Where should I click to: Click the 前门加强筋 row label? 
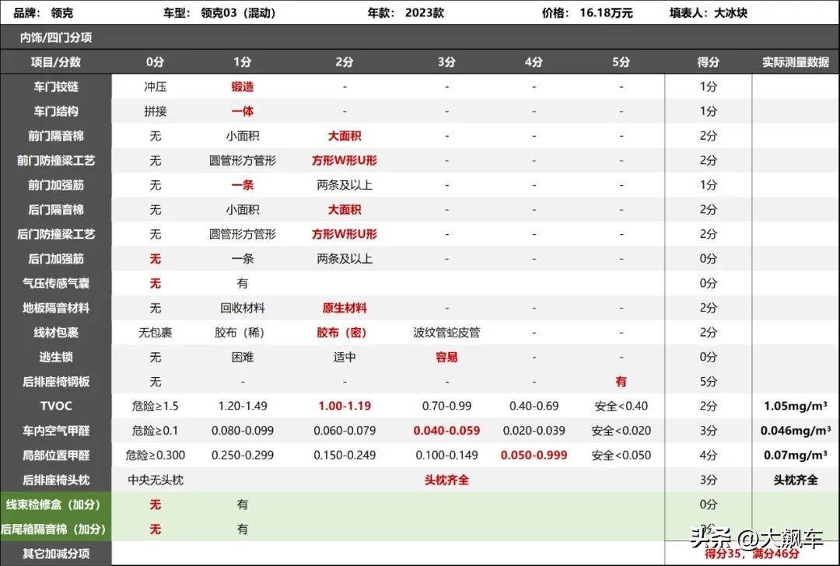click(56, 185)
